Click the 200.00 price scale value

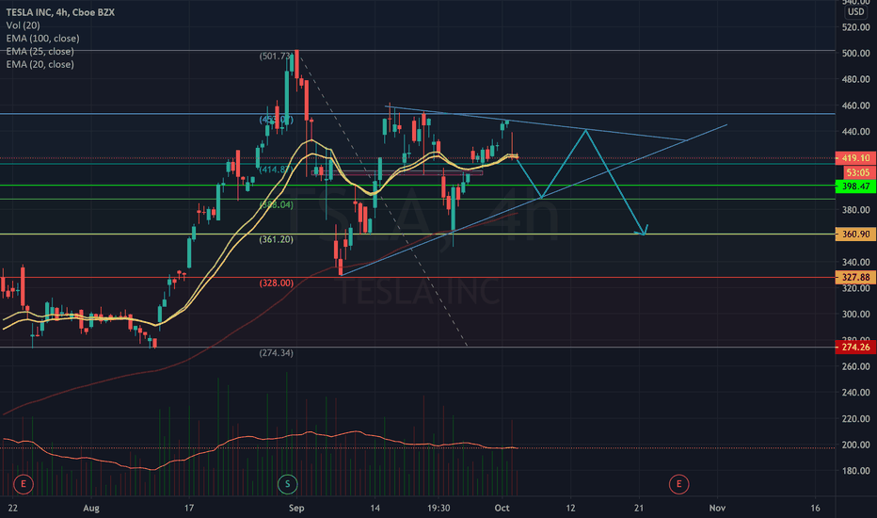coord(855,445)
